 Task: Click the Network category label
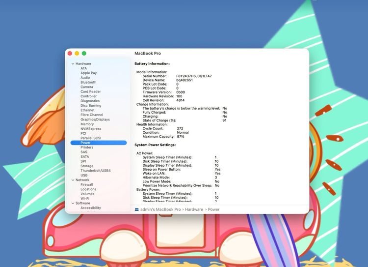[82, 180]
